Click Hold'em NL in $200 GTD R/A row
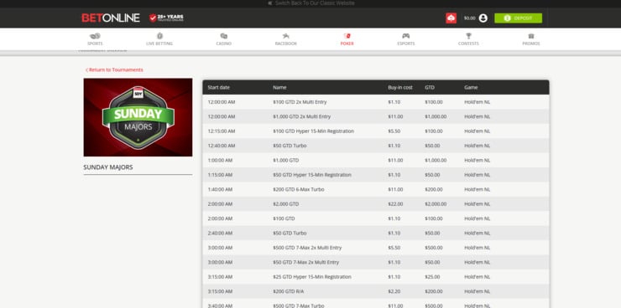Image resolution: width=621 pixels, height=308 pixels. (477, 291)
